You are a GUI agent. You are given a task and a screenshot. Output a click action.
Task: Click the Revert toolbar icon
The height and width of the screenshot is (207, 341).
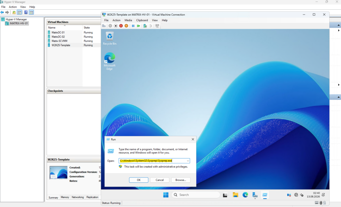click(x=151, y=26)
